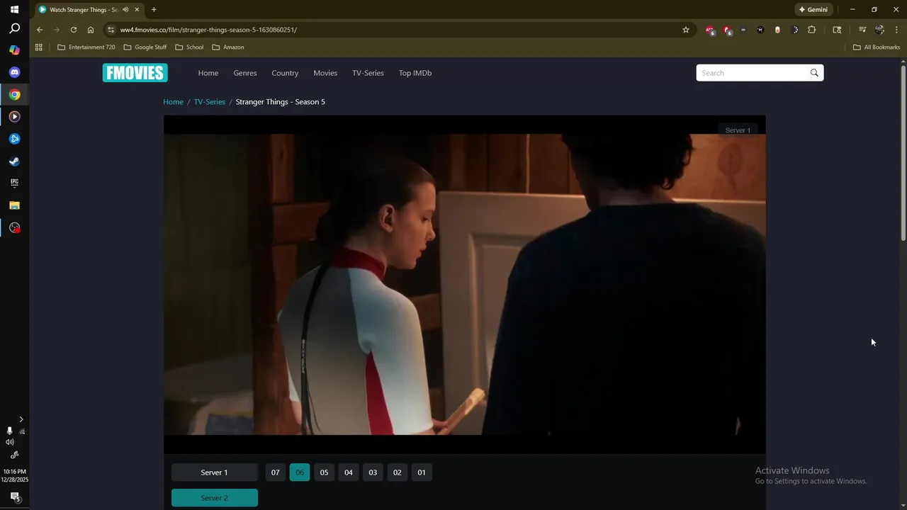Open the Windows Start menu

coord(14,9)
